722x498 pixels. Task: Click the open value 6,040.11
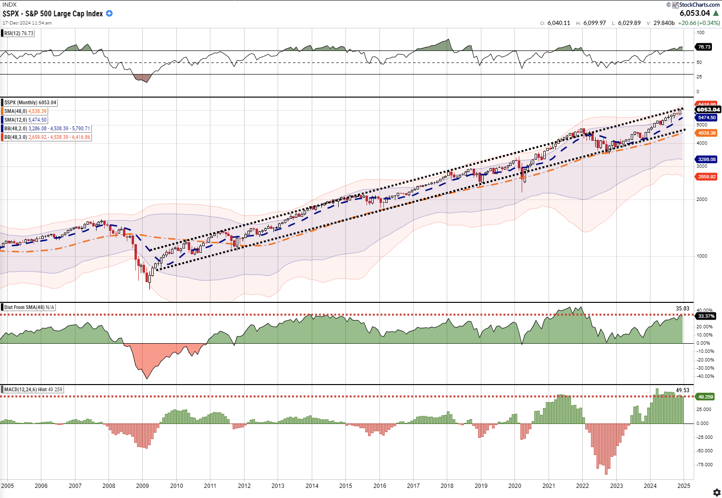click(x=559, y=23)
